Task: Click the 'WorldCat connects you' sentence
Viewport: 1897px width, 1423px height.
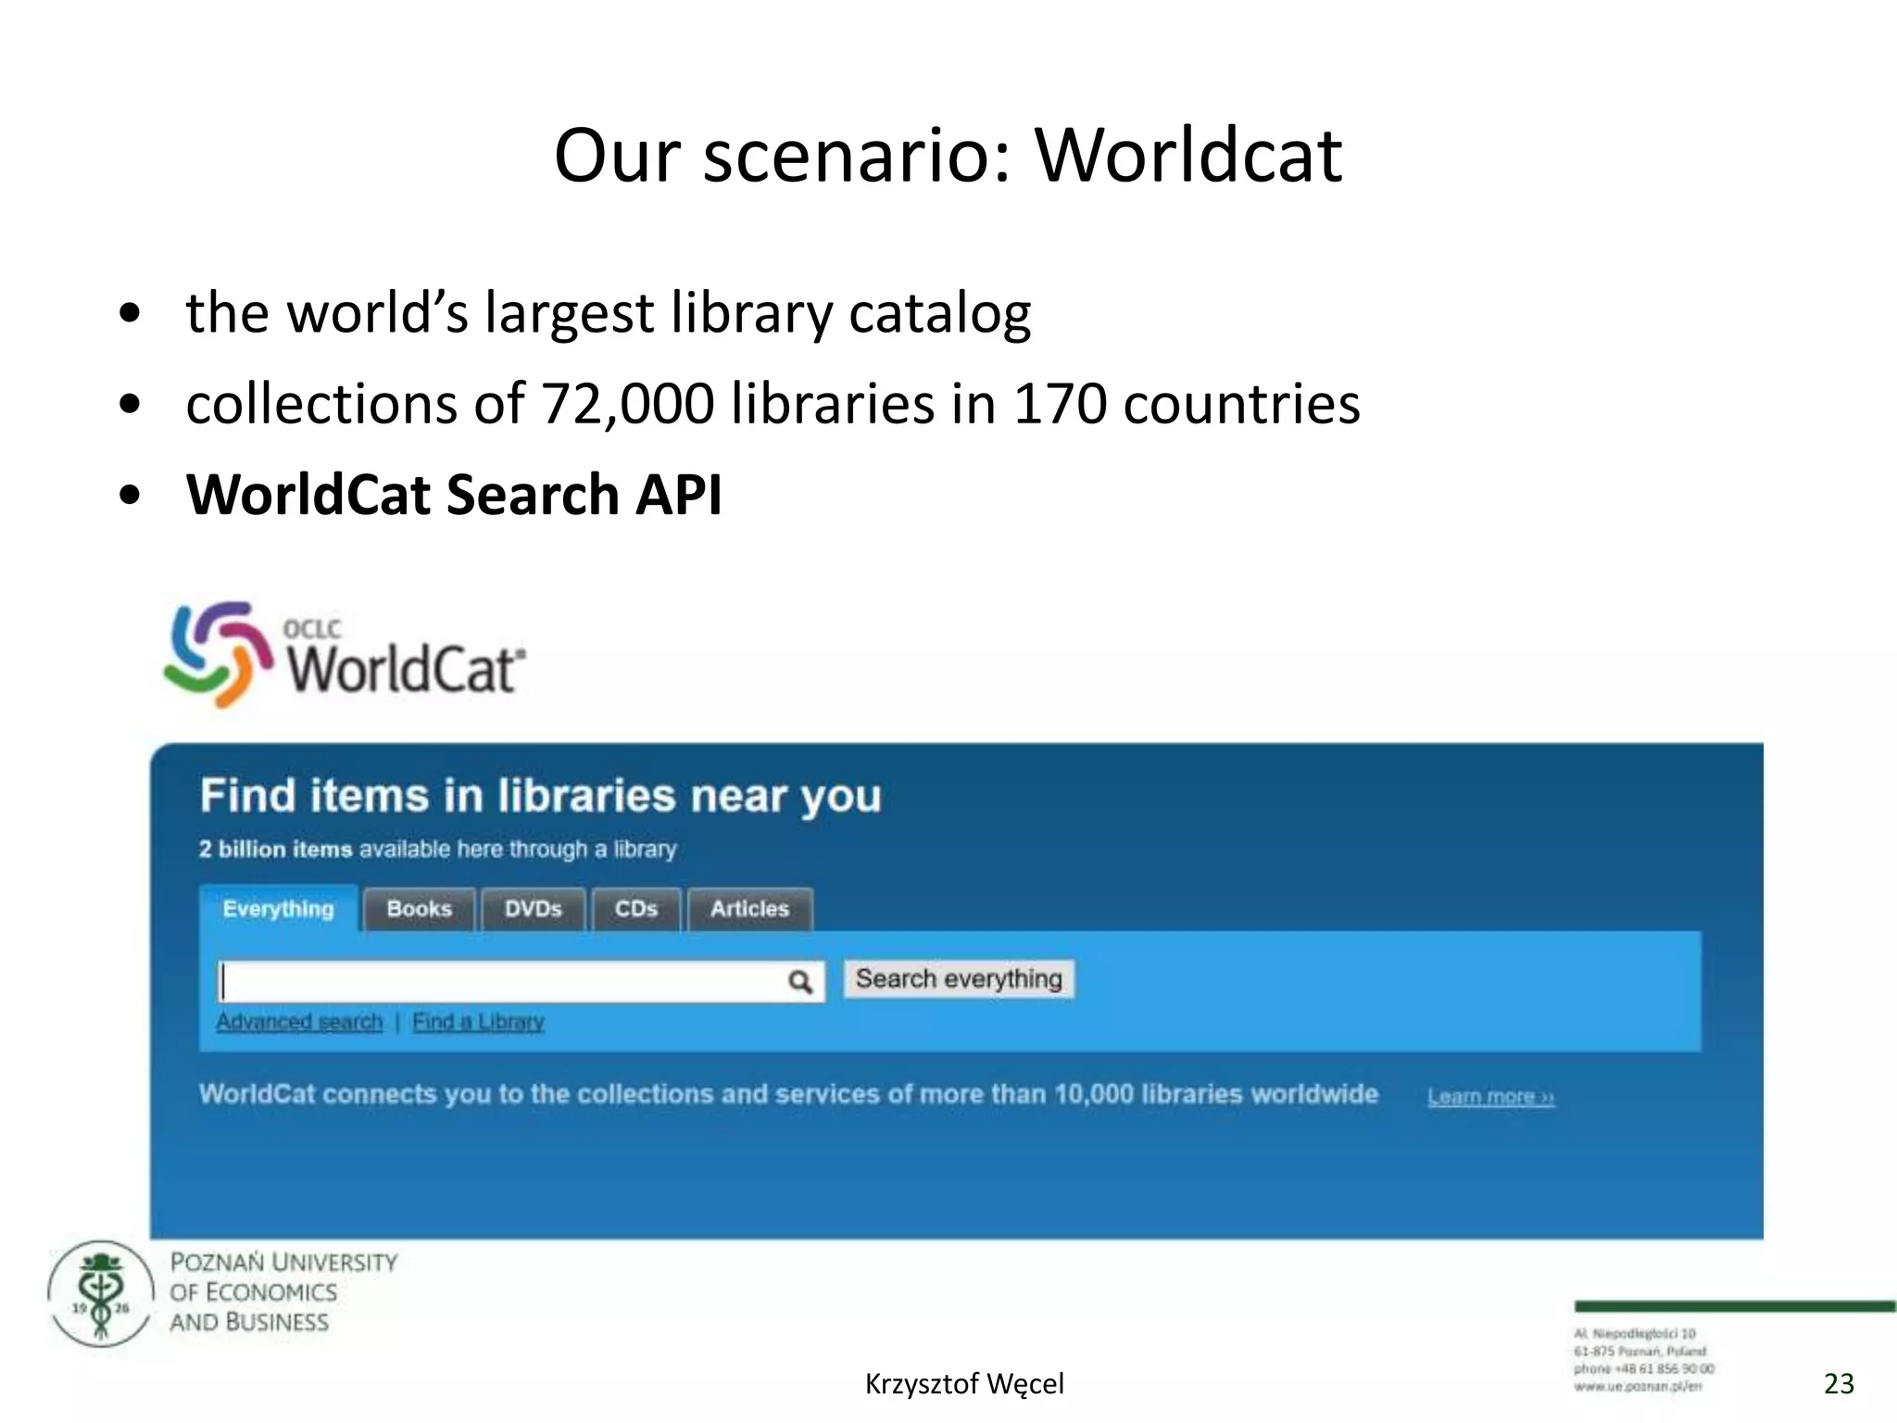Action: (x=788, y=1094)
